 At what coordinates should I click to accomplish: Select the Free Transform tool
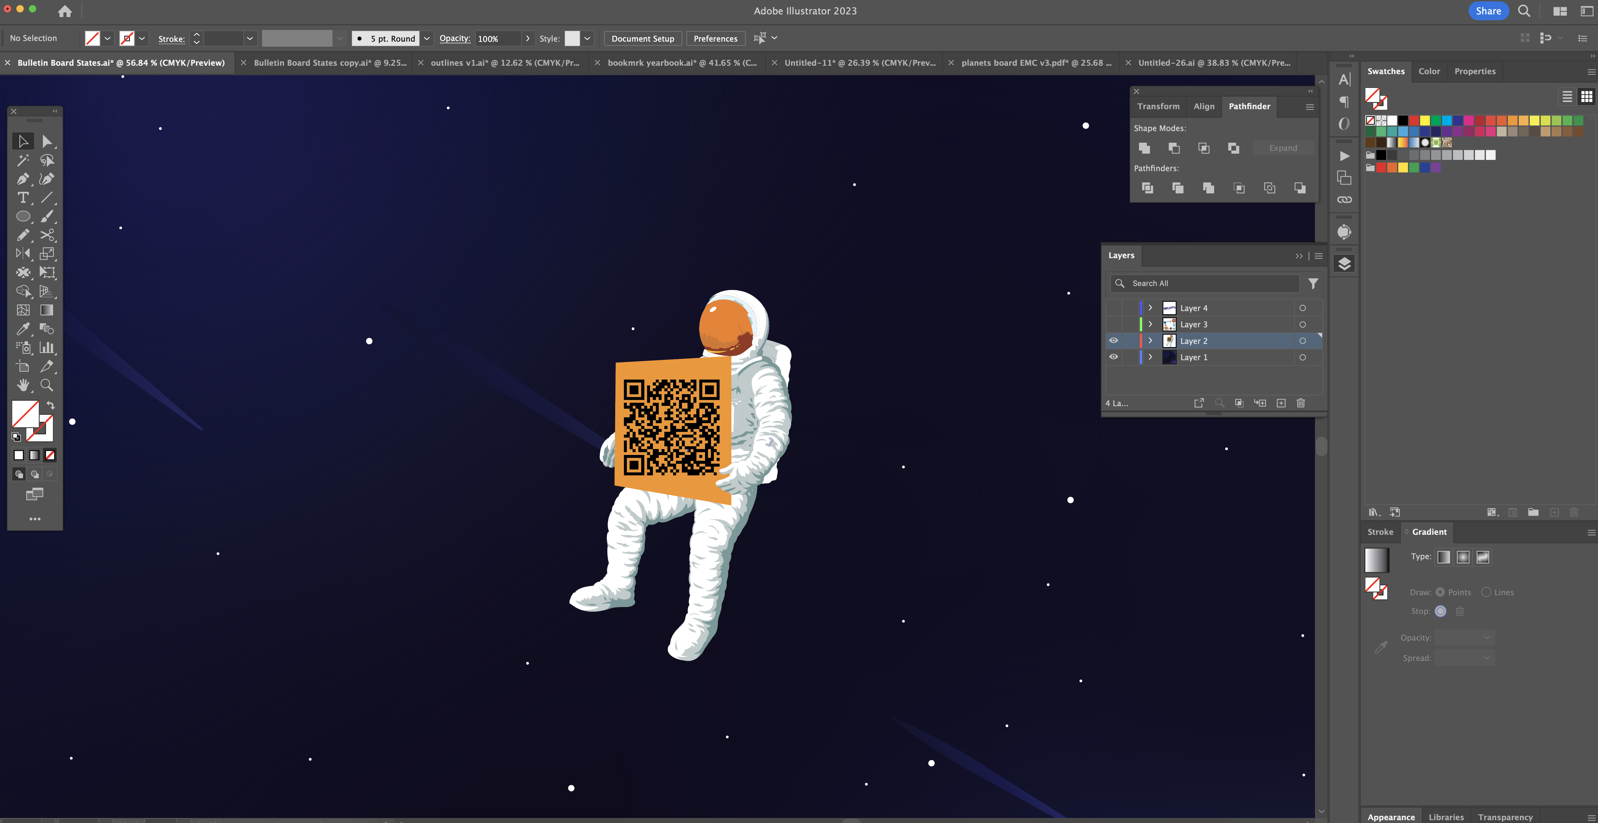click(47, 272)
